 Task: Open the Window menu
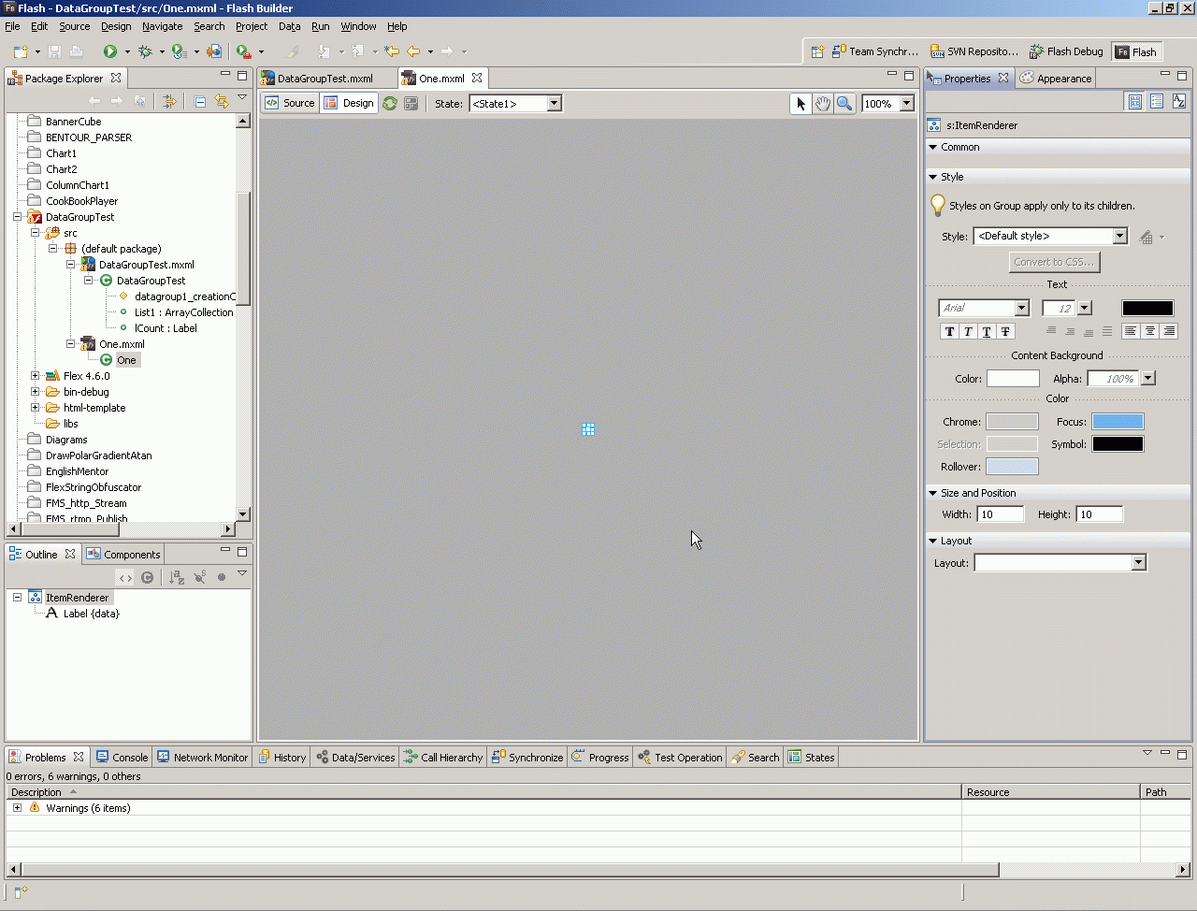358,26
